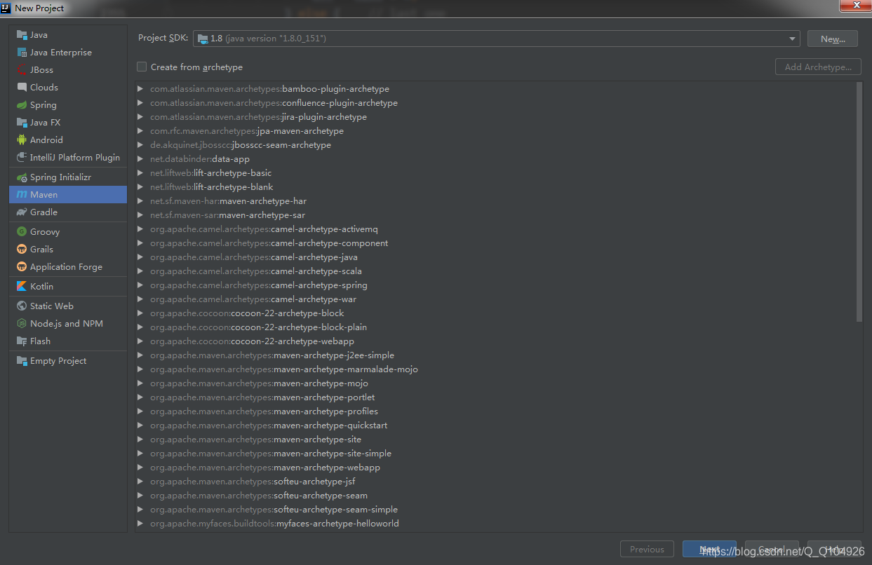Expand jpa-maven-archetype entry arrow
The image size is (872, 565).
click(x=140, y=131)
